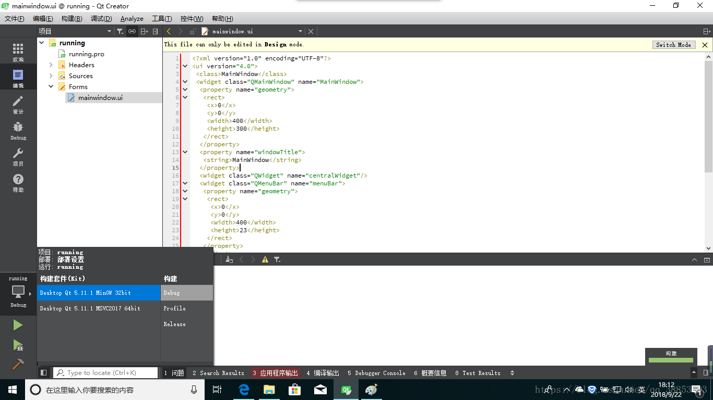Open the running kit selector monitor icon
713x400 pixels.
click(18, 292)
